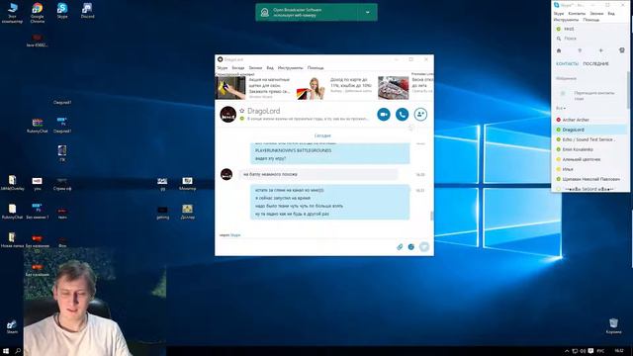Image resolution: width=633 pixels, height=356 pixels.
Task: Click the notifications icon in Skype contacts toolbar
Action: tap(622, 50)
